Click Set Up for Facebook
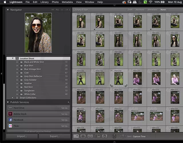This screenshot has height=143, width=183. [x=65, y=120]
